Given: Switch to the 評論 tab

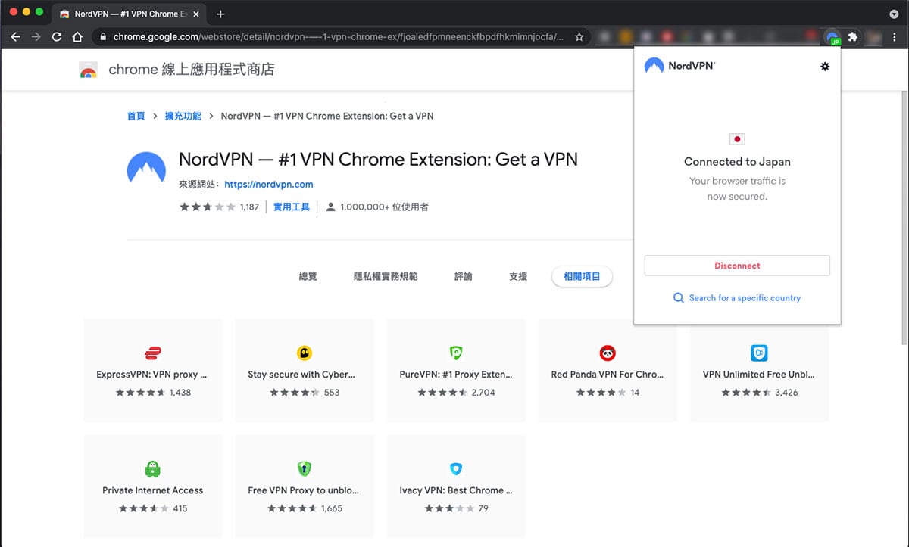Looking at the screenshot, I should 464,277.
